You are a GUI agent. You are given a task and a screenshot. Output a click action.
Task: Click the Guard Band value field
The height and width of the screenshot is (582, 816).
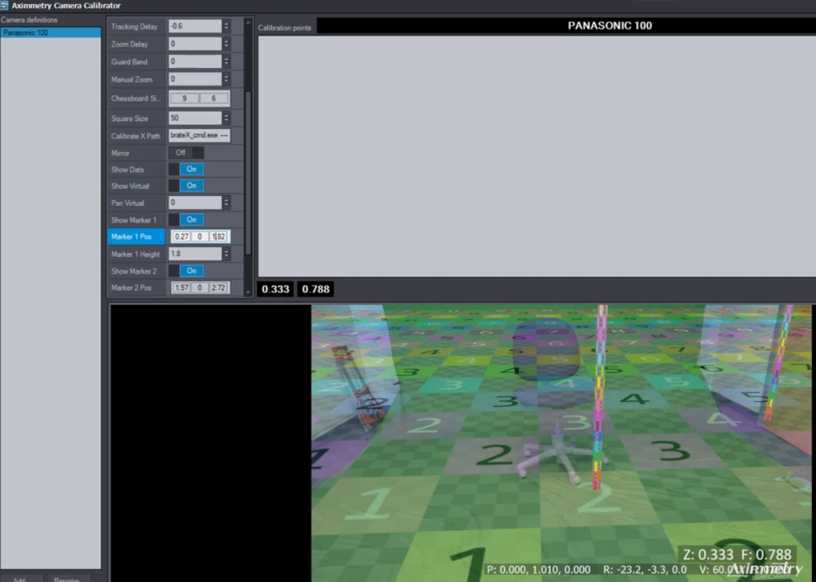coord(196,61)
